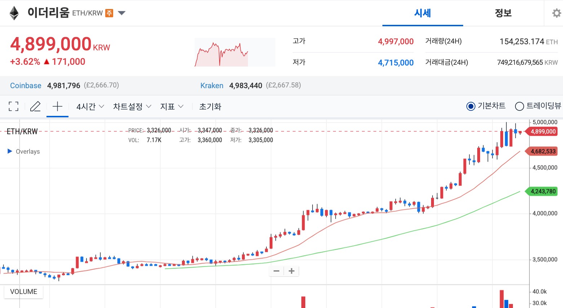Viewport: 563px width, 308px height.
Task: Click the mini price sparkline chart
Action: (x=235, y=52)
